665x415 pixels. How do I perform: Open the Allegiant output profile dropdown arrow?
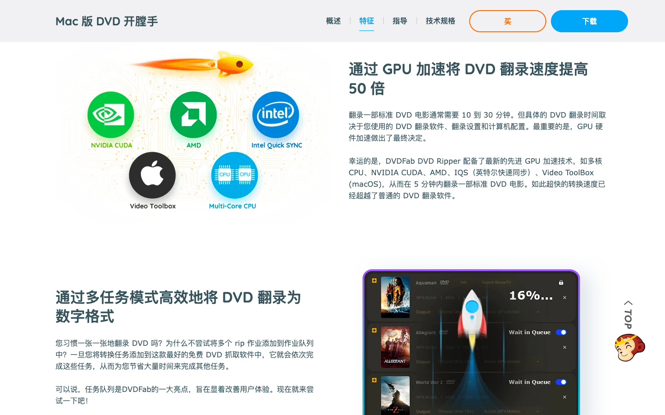538,362
